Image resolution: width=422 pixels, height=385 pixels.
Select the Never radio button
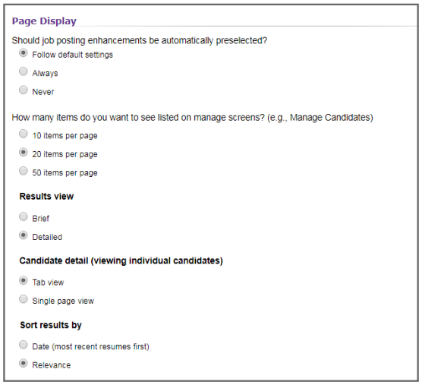(24, 90)
